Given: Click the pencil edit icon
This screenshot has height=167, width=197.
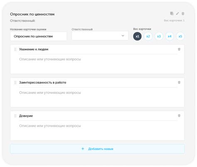Looking at the screenshot, I should click(x=177, y=14).
